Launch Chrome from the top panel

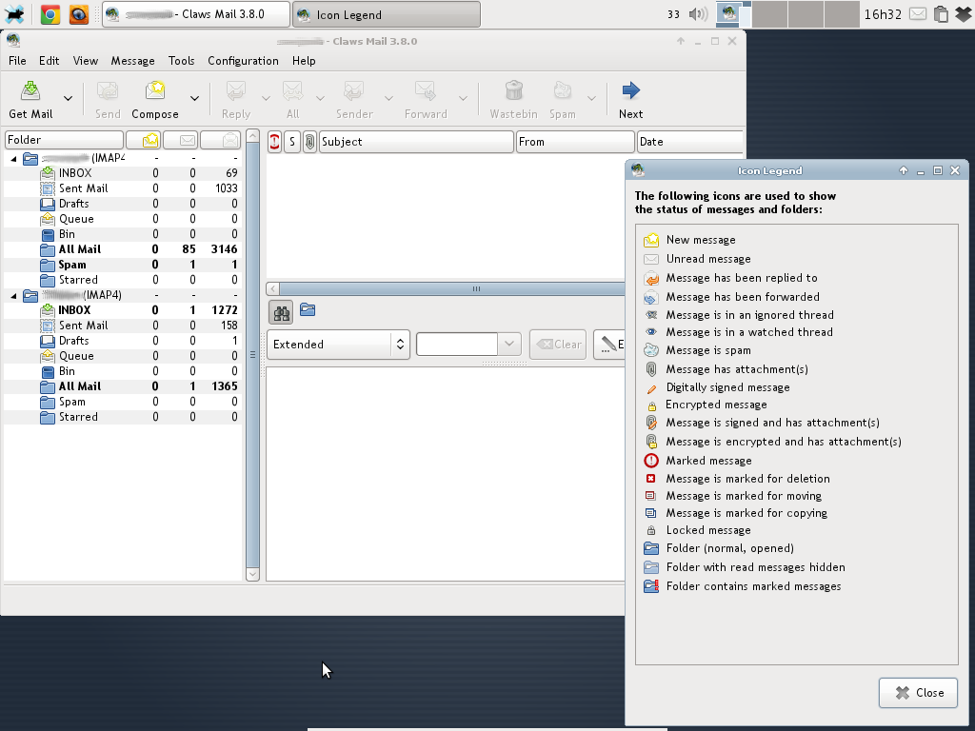tap(50, 13)
